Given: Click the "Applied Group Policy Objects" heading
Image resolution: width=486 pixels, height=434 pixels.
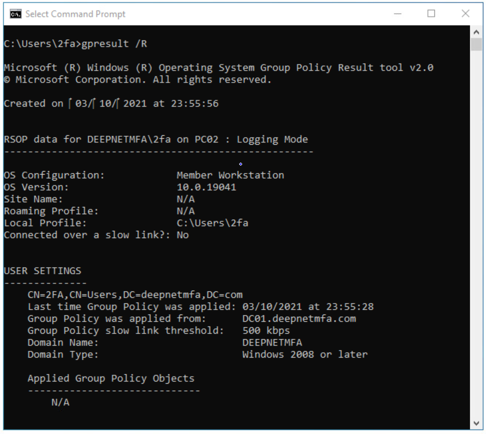Looking at the screenshot, I should 111,379.
